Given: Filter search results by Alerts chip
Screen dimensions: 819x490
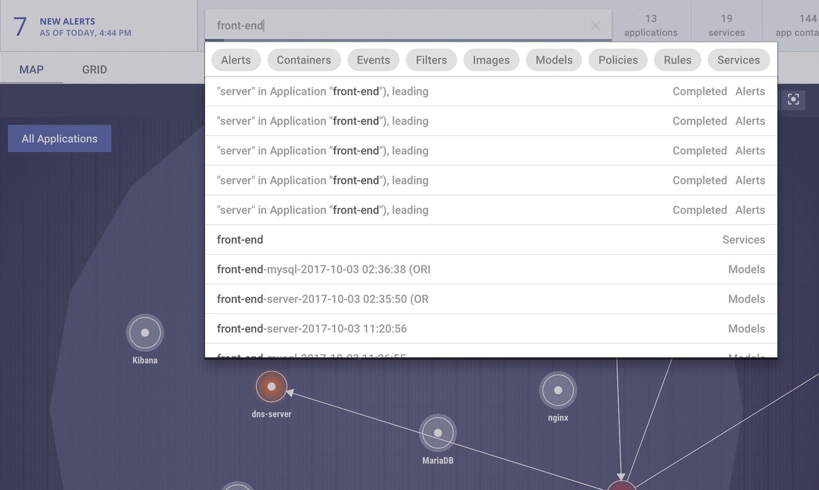Looking at the screenshot, I should click(236, 60).
